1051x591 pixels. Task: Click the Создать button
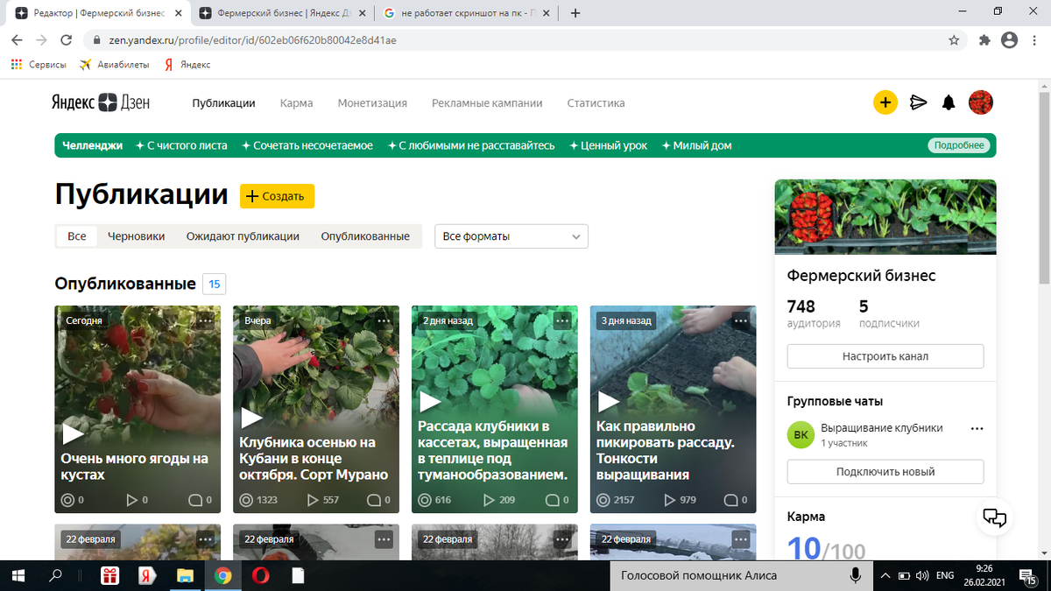[277, 196]
